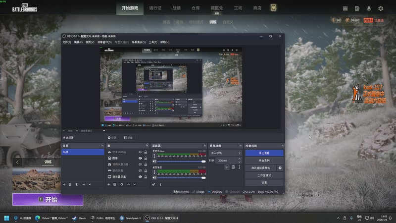The height and width of the screenshot is (223, 396).
Task: Remove transition with trash icon
Action: [x=233, y=167]
